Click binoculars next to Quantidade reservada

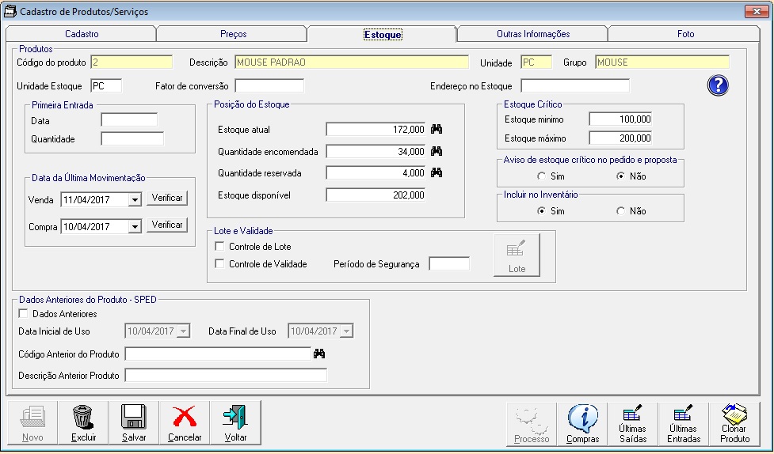[x=436, y=173]
